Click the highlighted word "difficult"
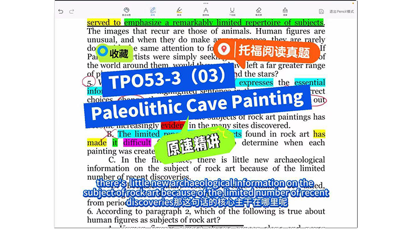The image size is (412, 232). tap(137, 142)
